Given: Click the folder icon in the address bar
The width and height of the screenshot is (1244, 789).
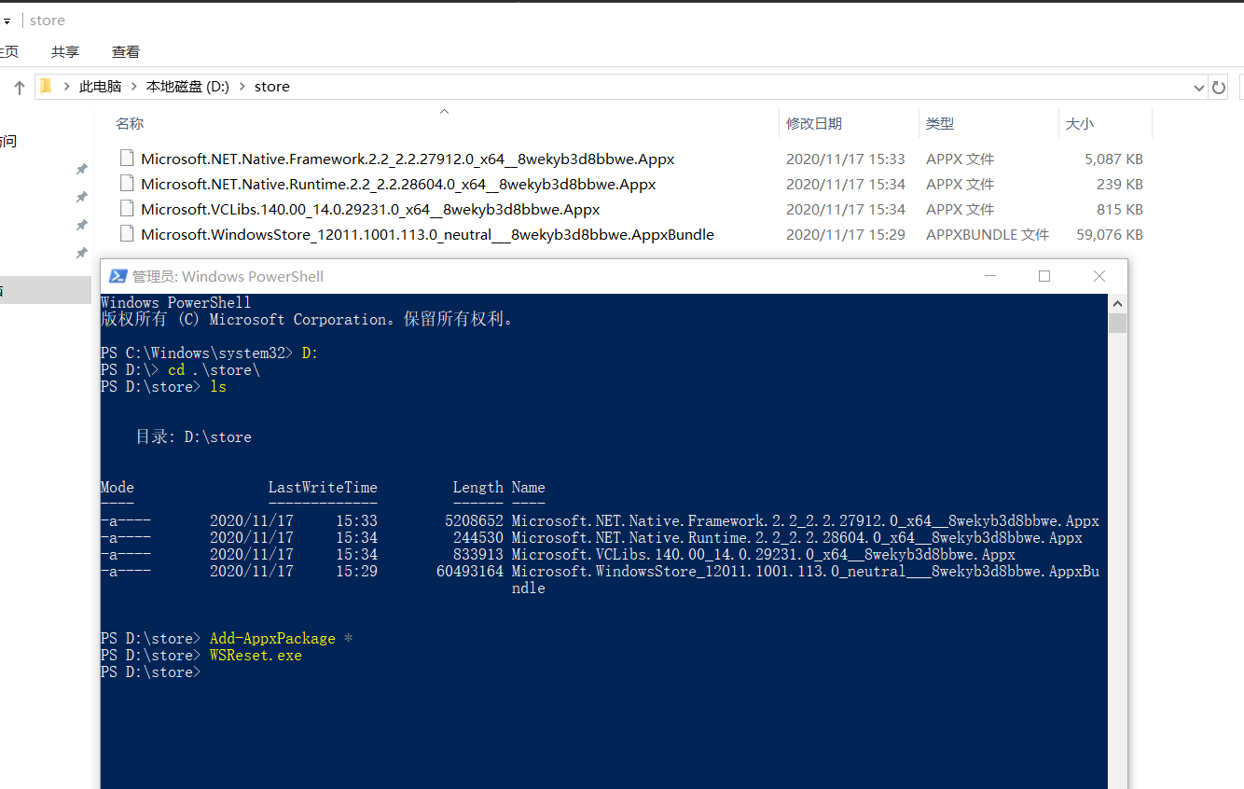Looking at the screenshot, I should pos(46,86).
